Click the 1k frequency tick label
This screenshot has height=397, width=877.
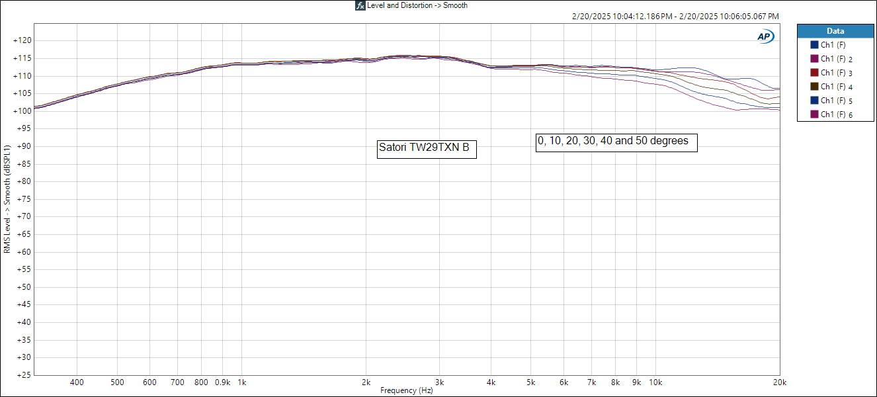(x=241, y=382)
